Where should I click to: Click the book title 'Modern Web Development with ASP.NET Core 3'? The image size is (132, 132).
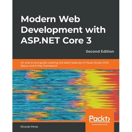63,30
